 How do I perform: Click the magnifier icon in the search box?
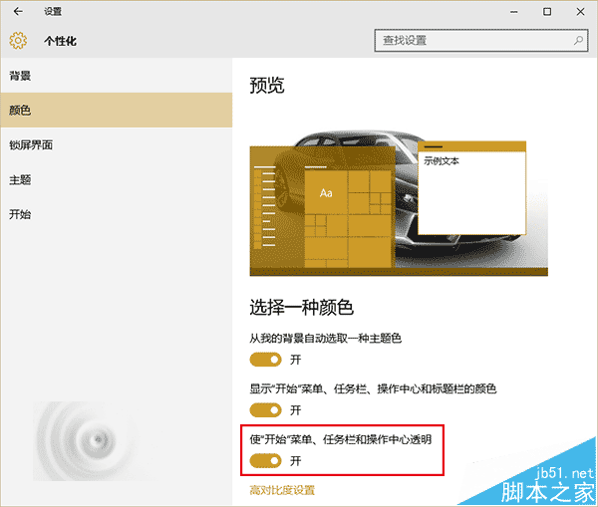pyautogui.click(x=578, y=41)
